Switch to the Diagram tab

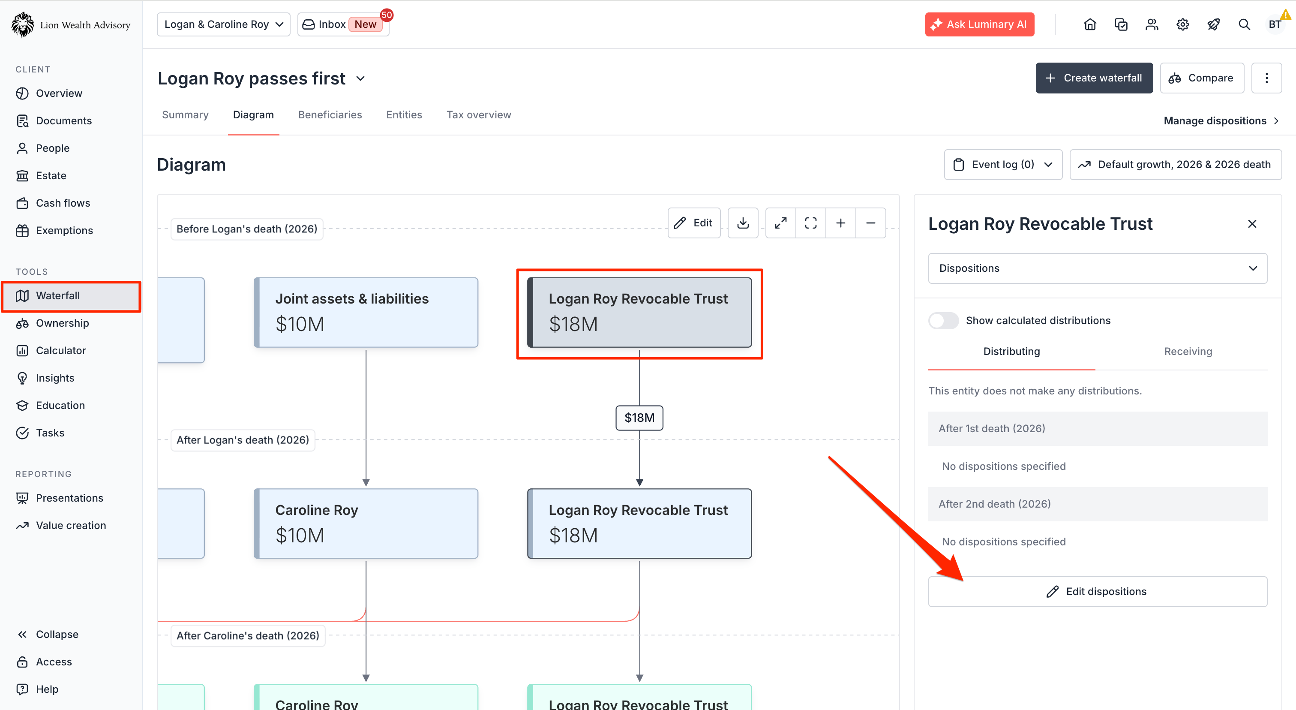pyautogui.click(x=254, y=115)
